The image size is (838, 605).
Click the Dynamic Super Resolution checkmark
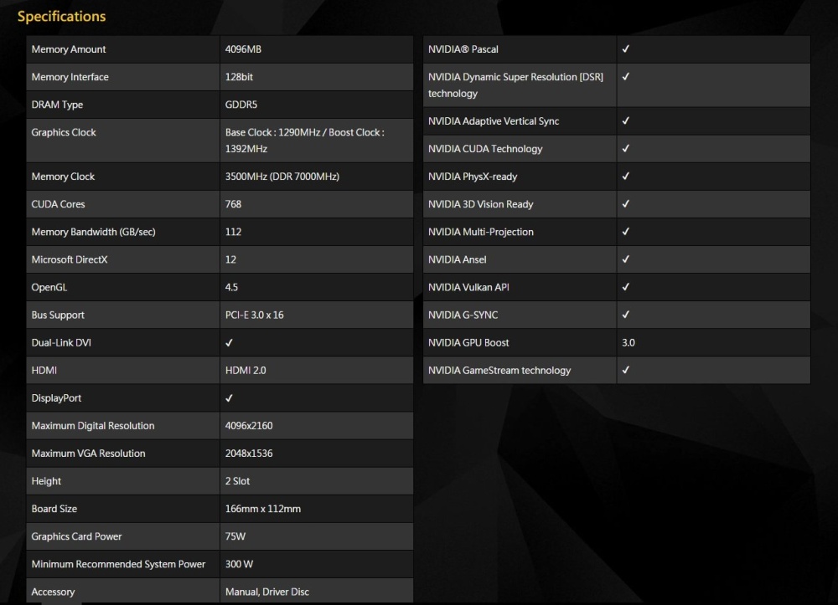(x=625, y=77)
